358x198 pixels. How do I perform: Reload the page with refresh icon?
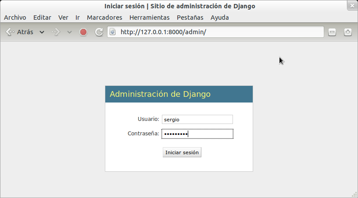tap(99, 32)
